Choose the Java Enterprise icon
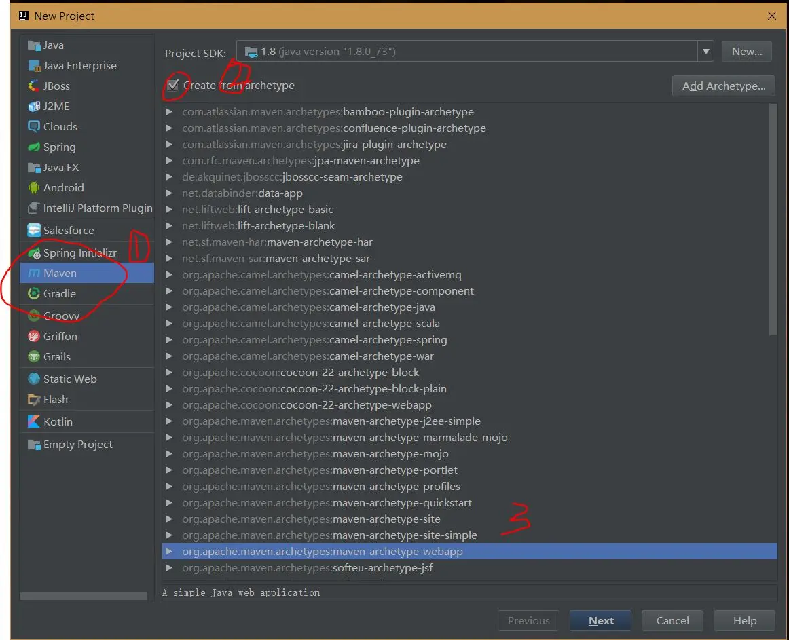 pyautogui.click(x=34, y=66)
